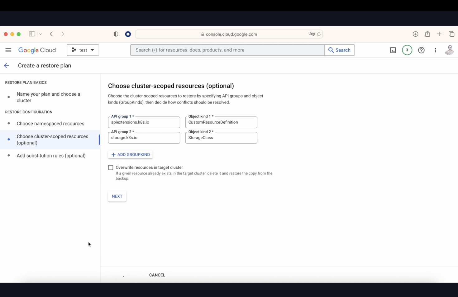Click the Google Cloud logo

tap(37, 50)
